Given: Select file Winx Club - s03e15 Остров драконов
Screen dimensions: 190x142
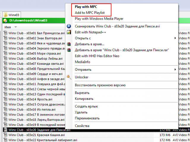Looking at the screenshot, I should (37, 104).
